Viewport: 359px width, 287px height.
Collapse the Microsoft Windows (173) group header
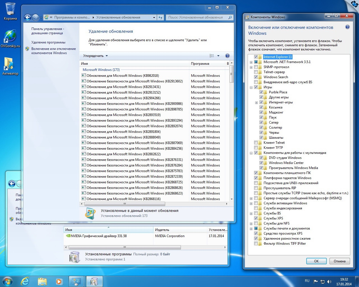pyautogui.click(x=101, y=70)
